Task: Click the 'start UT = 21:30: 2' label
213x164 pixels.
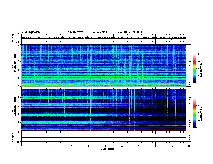Action: pos(130,32)
